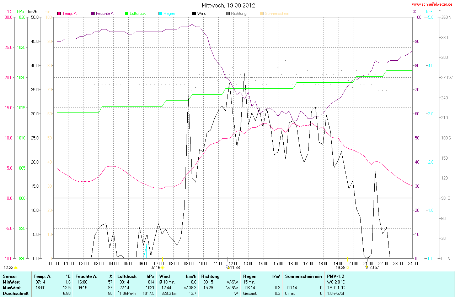Click the Ø 10 min. wind label

168,282
